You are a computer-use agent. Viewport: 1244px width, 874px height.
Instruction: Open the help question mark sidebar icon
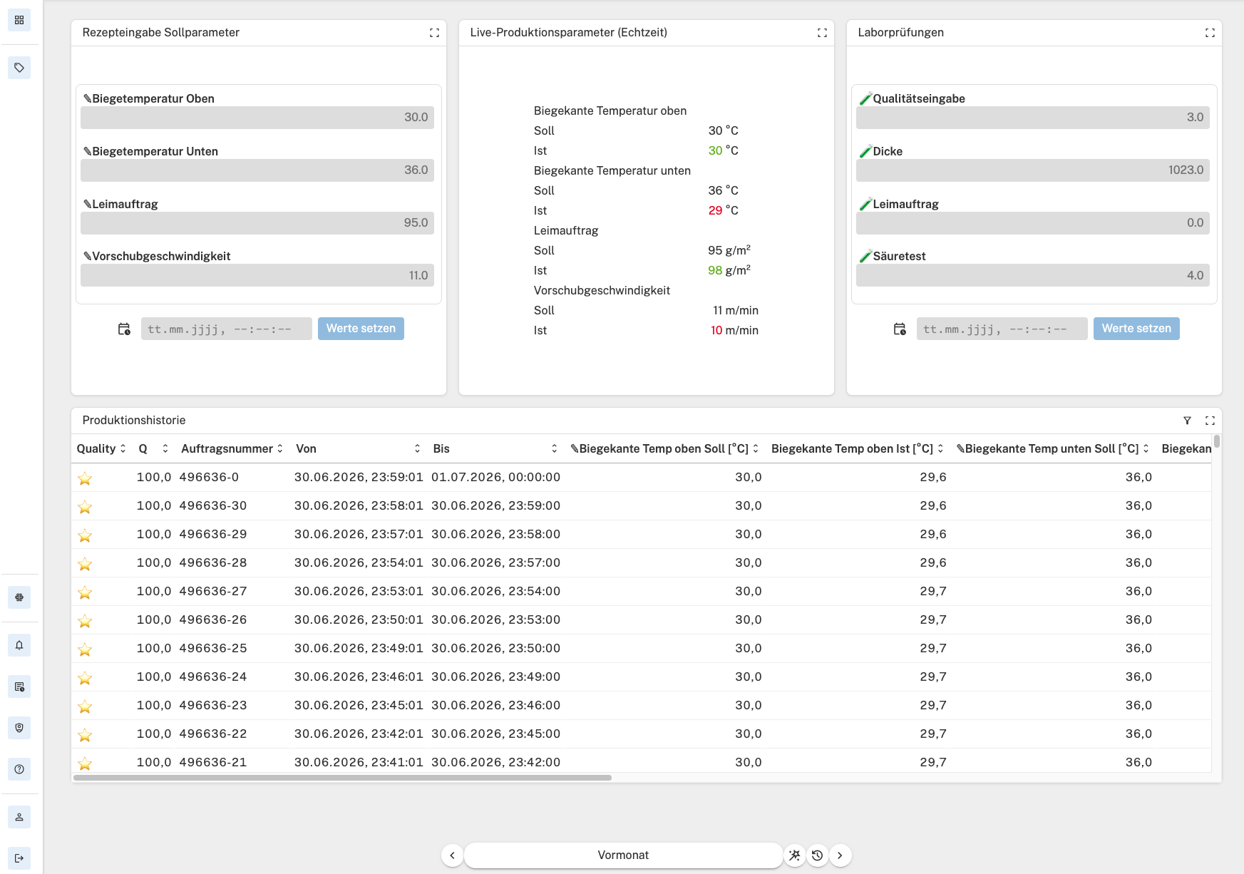coord(19,769)
